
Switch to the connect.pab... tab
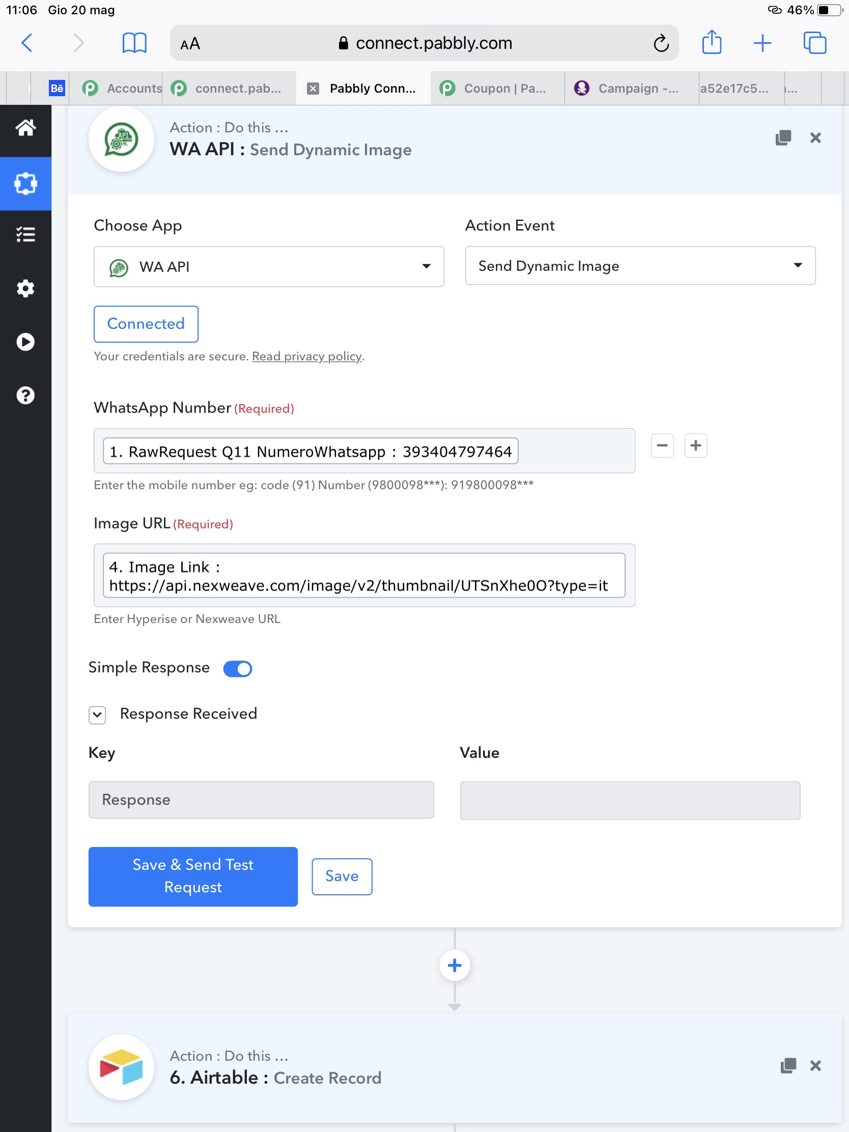coord(229,89)
